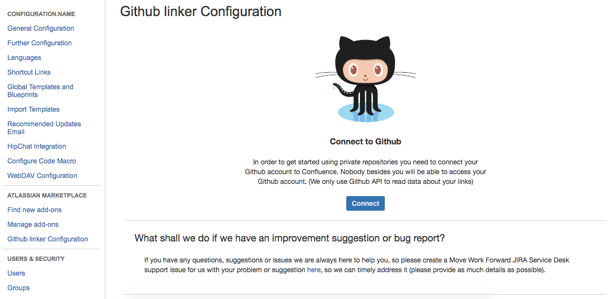Click the Connect to Github heading
This screenshot has height=299, width=615.
(365, 142)
